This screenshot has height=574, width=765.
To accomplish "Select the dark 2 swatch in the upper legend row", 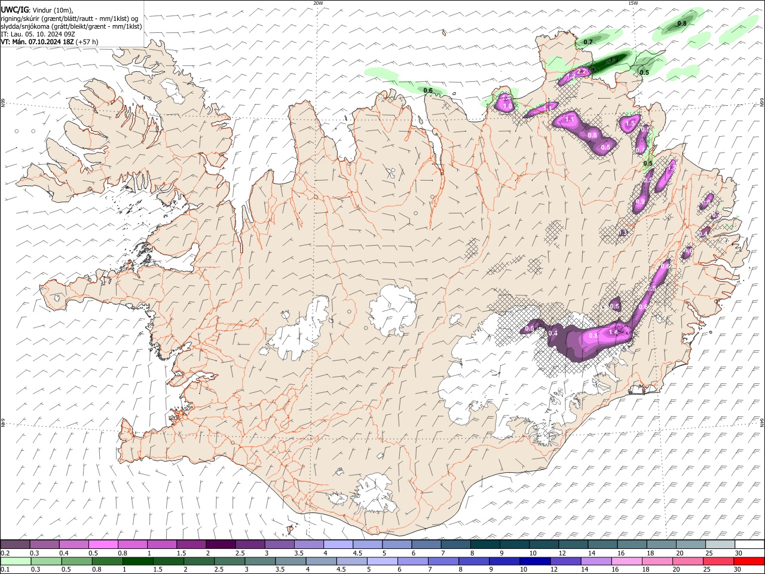I will coord(220,544).
